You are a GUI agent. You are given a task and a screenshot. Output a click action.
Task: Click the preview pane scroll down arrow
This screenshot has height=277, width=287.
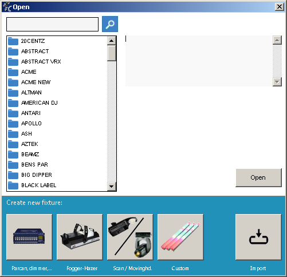(x=277, y=82)
